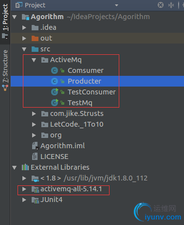Open the Project view dropdown arrow
This screenshot has height=225, width=184.
pyautogui.click(x=116, y=5)
